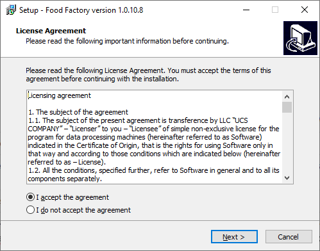This screenshot has width=320, height=251.
Task: Click the empty scrollbar track below the thumb
Action: 287,143
